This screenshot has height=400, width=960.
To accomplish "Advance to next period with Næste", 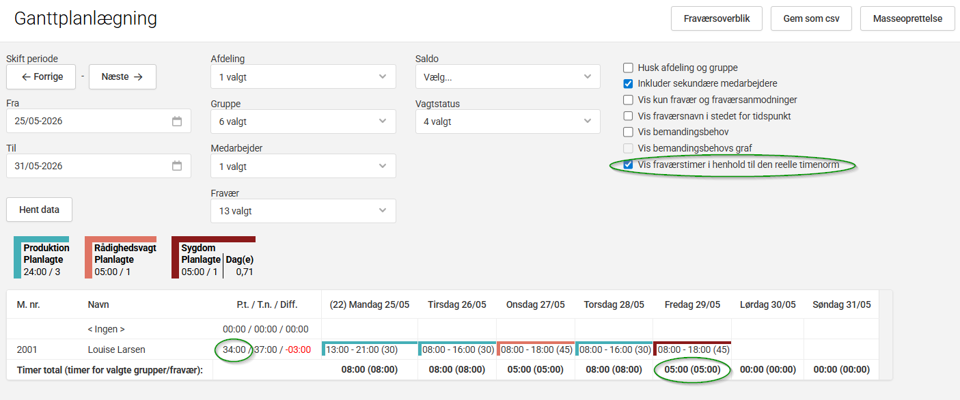I will [x=122, y=76].
